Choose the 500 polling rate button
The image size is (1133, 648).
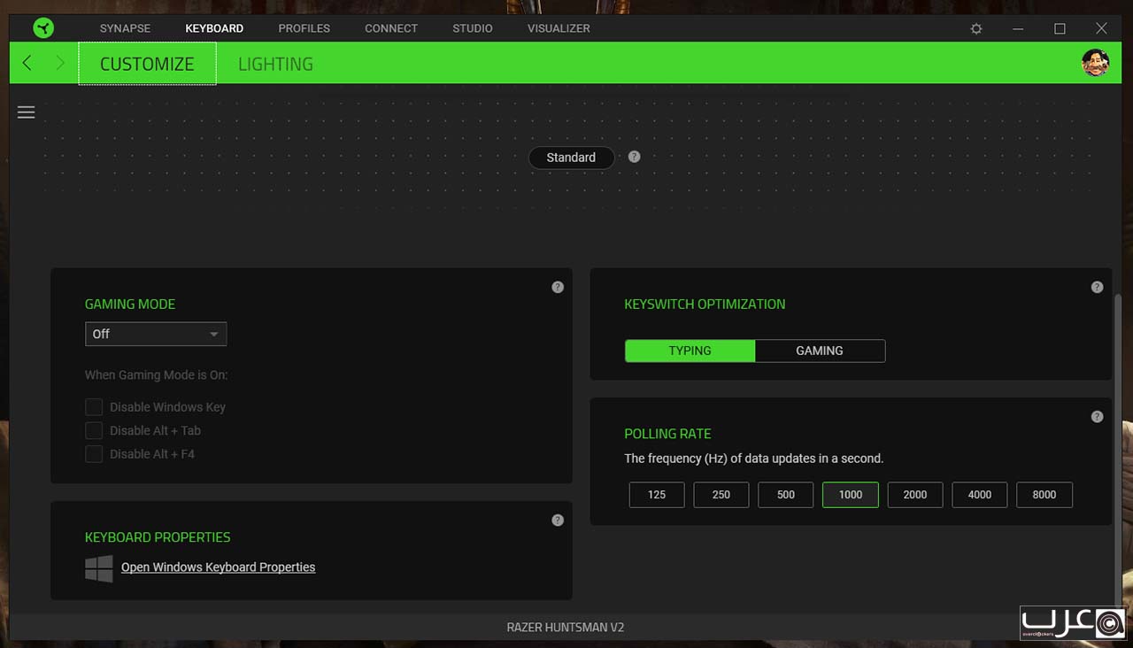tap(785, 495)
